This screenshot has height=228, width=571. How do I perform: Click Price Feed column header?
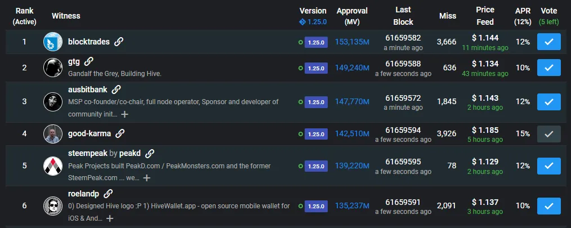[x=485, y=16]
